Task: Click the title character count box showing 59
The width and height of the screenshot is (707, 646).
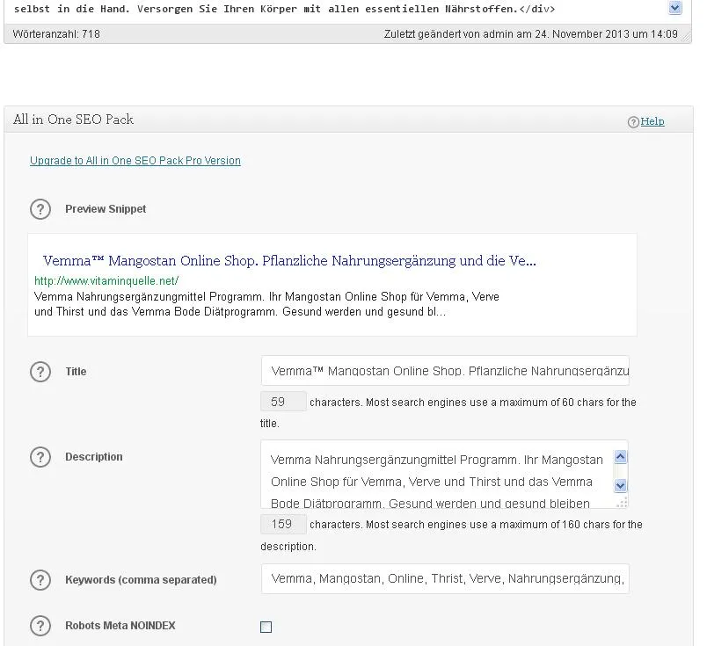Action: pyautogui.click(x=283, y=402)
